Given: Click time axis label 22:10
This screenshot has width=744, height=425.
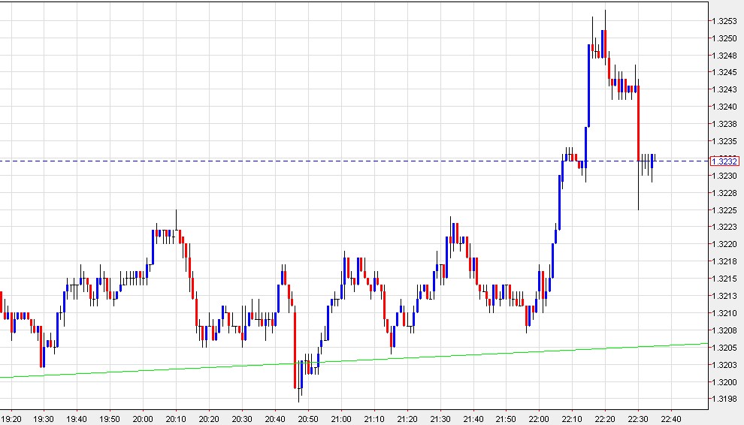Looking at the screenshot, I should coord(572,419).
